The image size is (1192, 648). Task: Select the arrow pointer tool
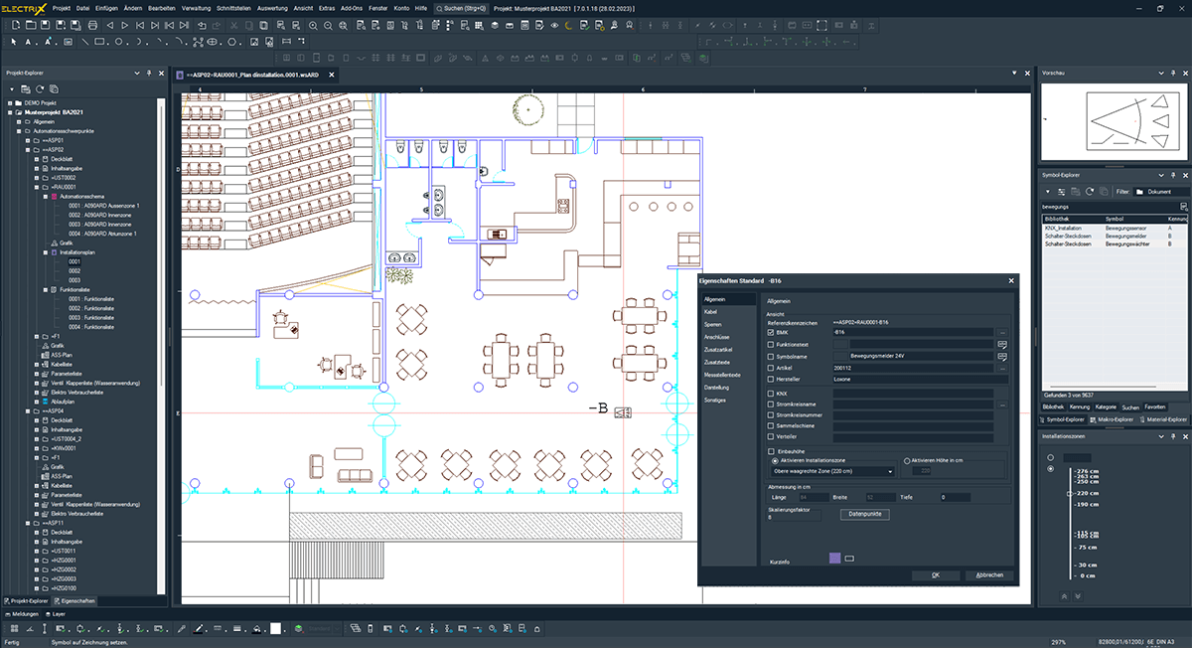(x=13, y=43)
